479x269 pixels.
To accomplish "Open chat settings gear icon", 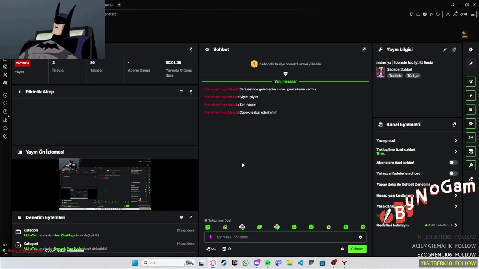I will pos(342,249).
